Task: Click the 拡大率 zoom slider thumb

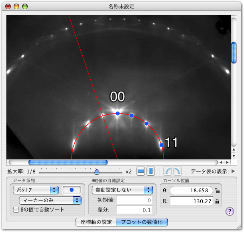Action: [x=97, y=172]
